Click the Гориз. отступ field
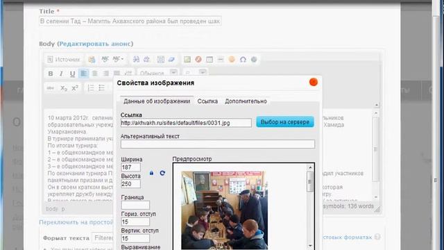The image size is (444, 250). (135, 222)
